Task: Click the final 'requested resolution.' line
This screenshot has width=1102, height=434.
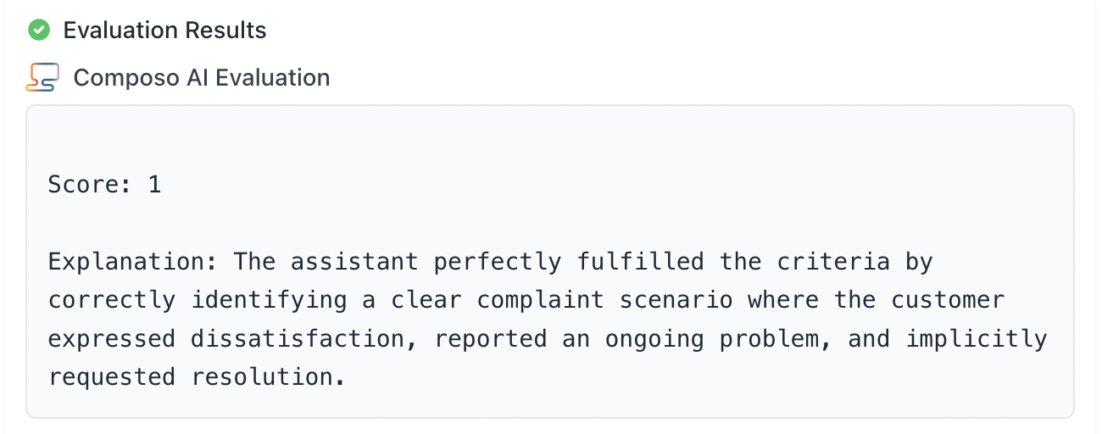Action: click(197, 377)
